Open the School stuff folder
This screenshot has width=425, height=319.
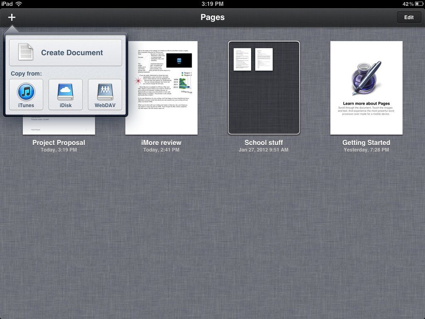coord(264,88)
